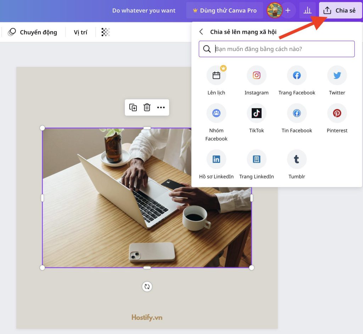The height and width of the screenshot is (334, 363).
Task: Select the Trang Facebook page option
Action: [297, 75]
